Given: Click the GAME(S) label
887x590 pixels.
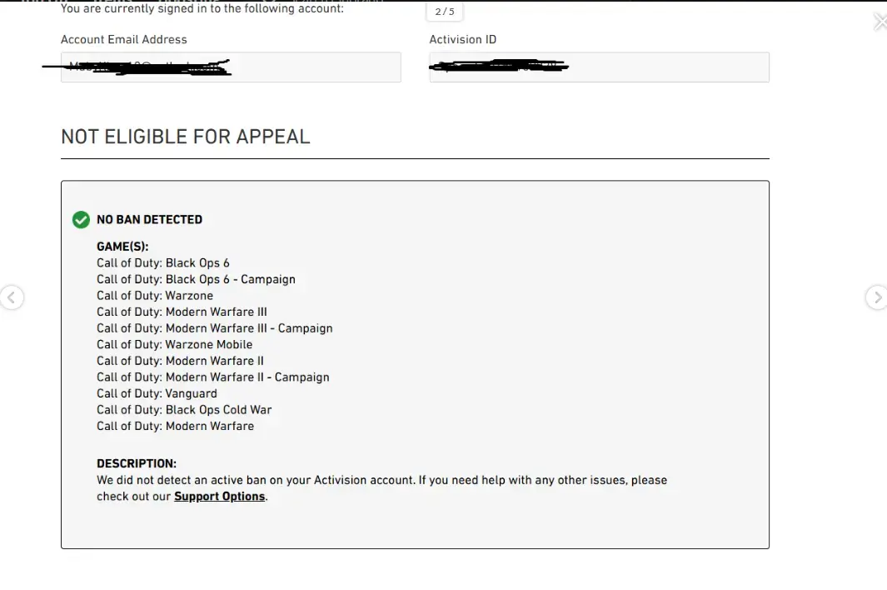Looking at the screenshot, I should [122, 247].
